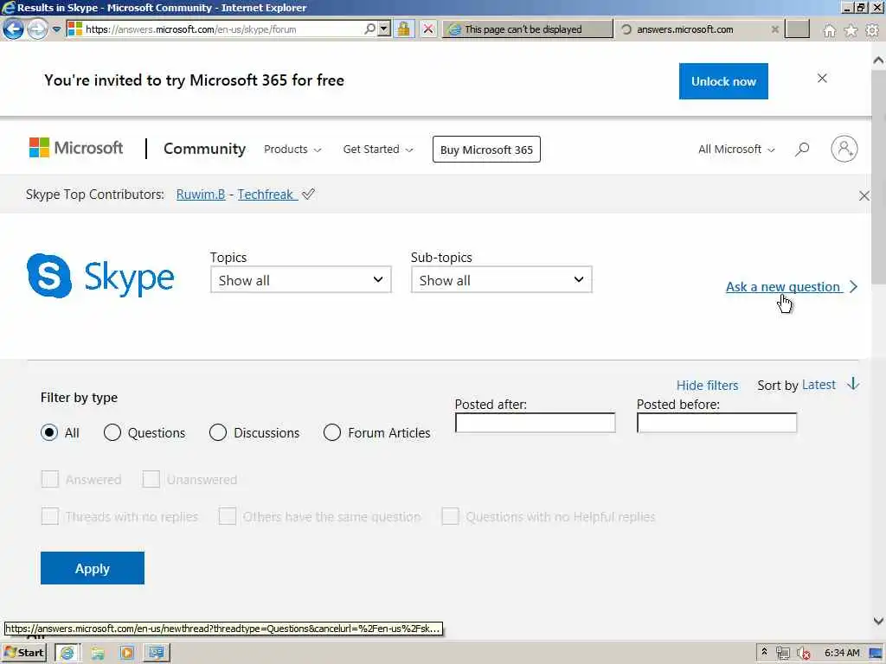Click the page scrollbar down arrow
The width and height of the screenshot is (886, 664).
tap(878, 621)
